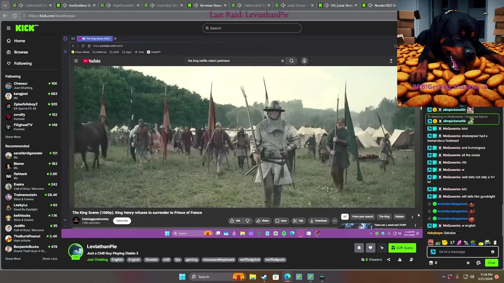Click the YouTube search magnifier button
Image resolution: width=504 pixels, height=283 pixels.
tap(292, 61)
